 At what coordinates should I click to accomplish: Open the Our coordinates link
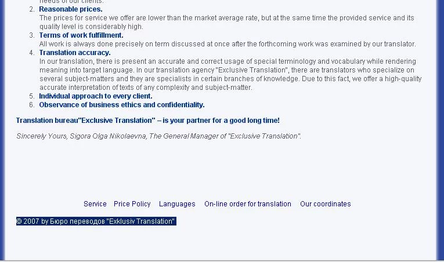click(325, 204)
